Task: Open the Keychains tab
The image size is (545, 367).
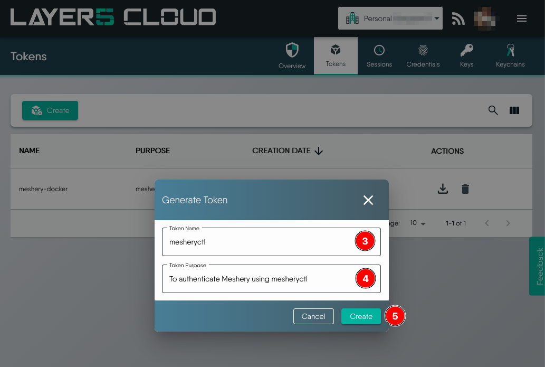Action: [x=510, y=56]
